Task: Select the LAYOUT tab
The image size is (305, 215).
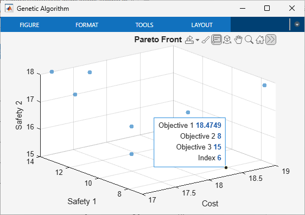Action: coord(202,25)
